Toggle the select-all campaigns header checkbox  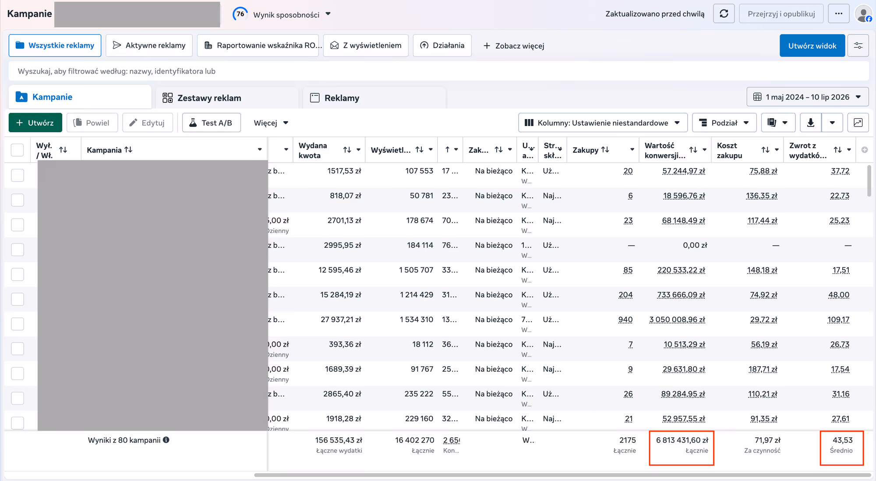(x=17, y=150)
